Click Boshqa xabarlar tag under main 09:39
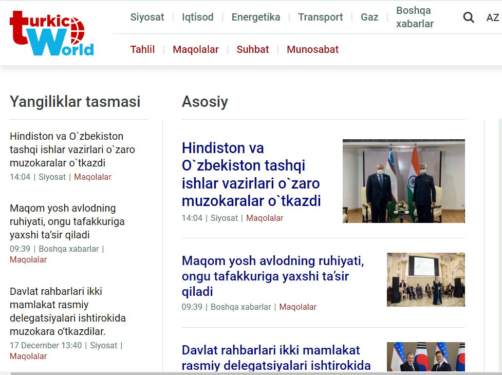The width and height of the screenshot is (502, 375). tap(241, 307)
